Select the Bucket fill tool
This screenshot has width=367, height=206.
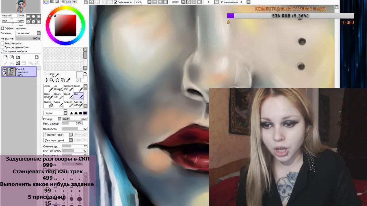click(x=49, y=104)
